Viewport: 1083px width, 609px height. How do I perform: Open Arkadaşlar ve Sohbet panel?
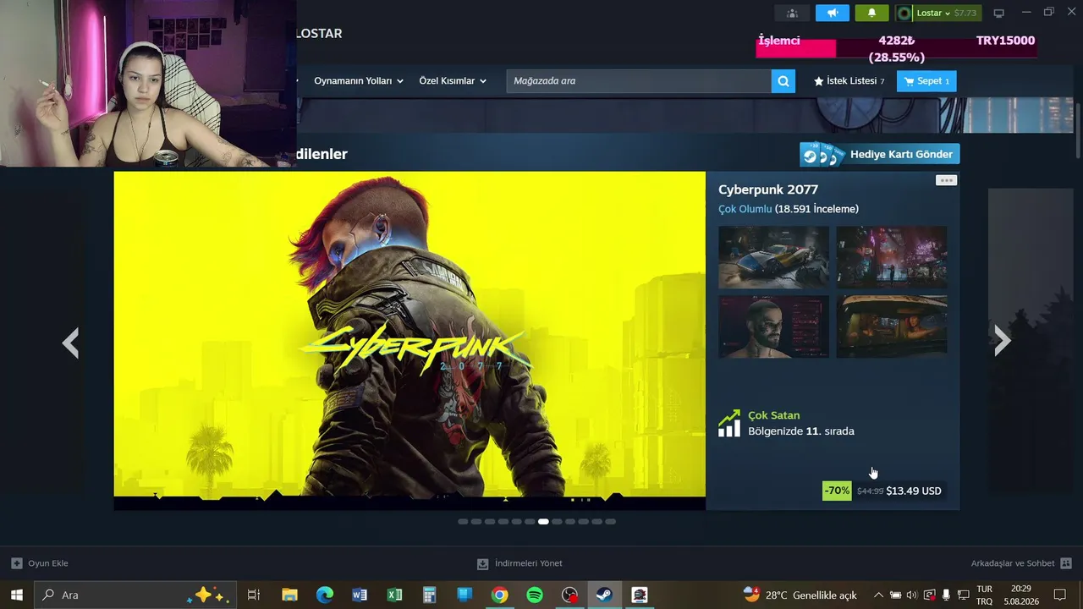pyautogui.click(x=1013, y=563)
